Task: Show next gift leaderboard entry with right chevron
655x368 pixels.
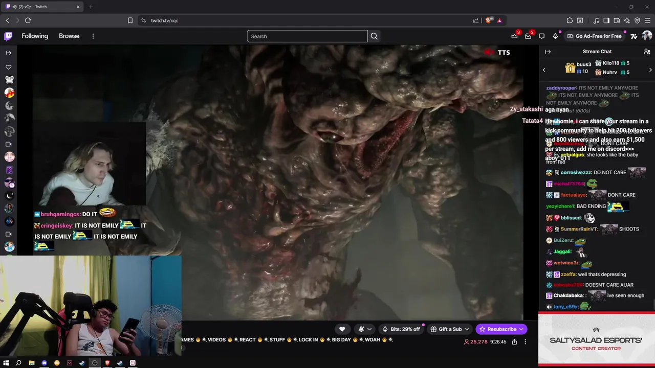Action: (x=650, y=70)
